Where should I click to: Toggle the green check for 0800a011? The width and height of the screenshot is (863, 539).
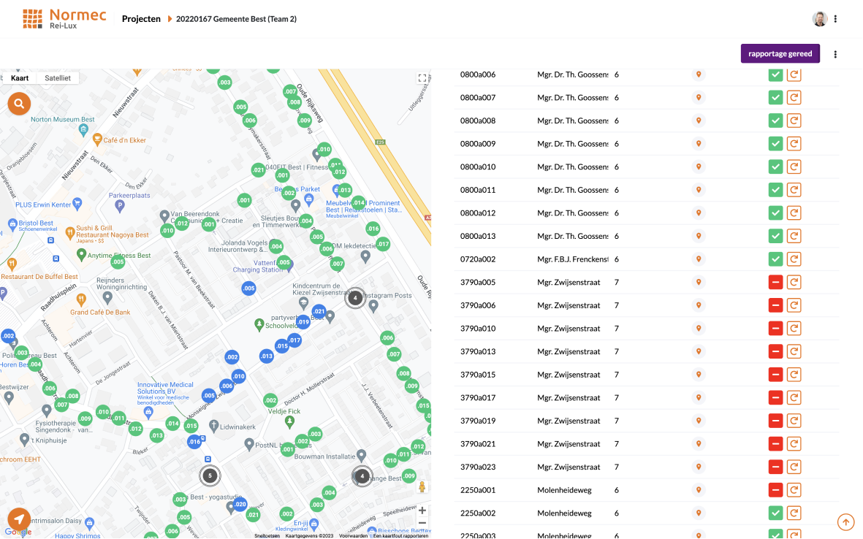tap(775, 190)
